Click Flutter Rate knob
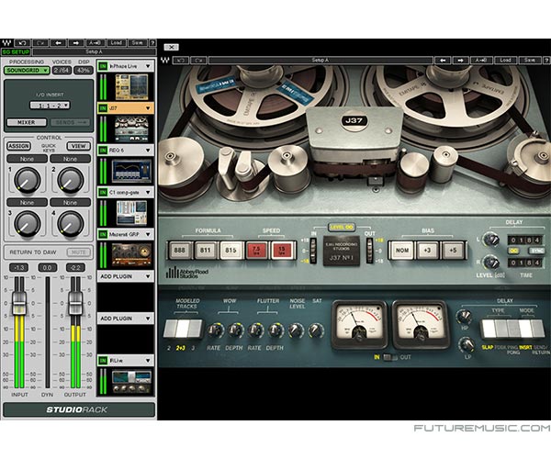The width and height of the screenshot is (551, 459). pos(255,330)
